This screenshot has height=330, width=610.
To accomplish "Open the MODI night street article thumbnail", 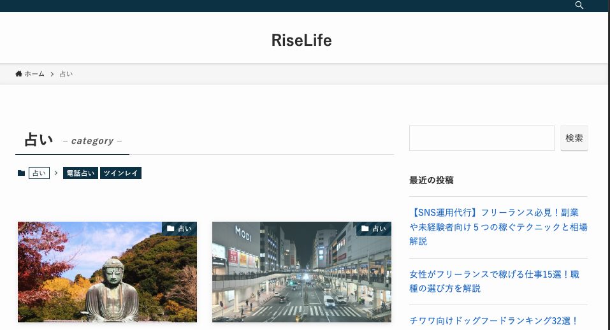I will click(302, 272).
